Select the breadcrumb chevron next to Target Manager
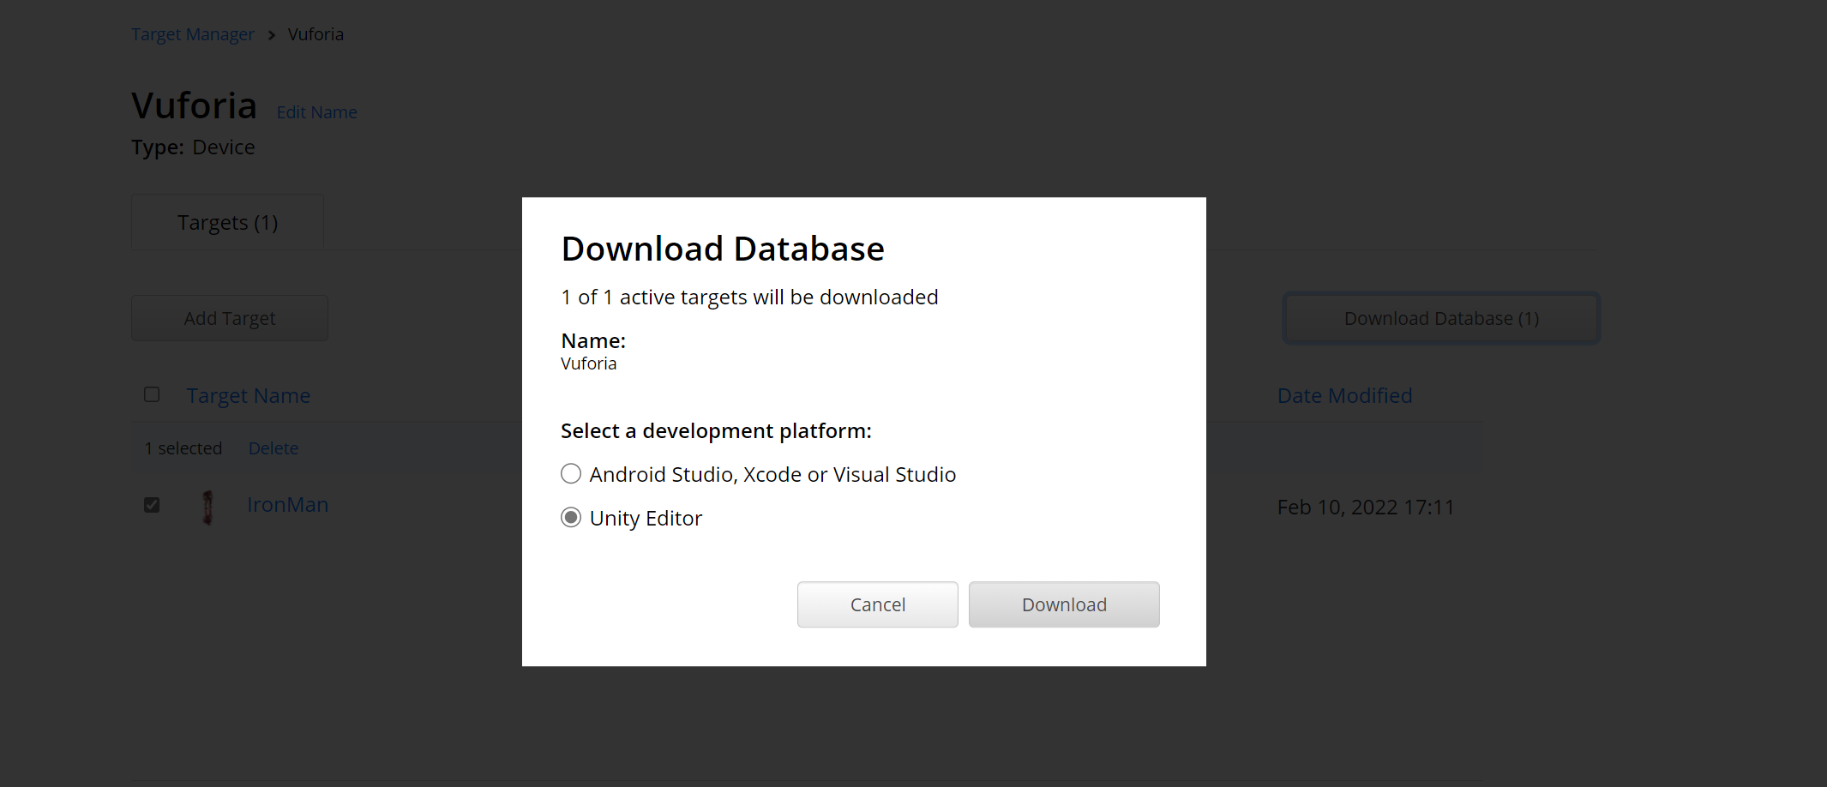 [270, 35]
